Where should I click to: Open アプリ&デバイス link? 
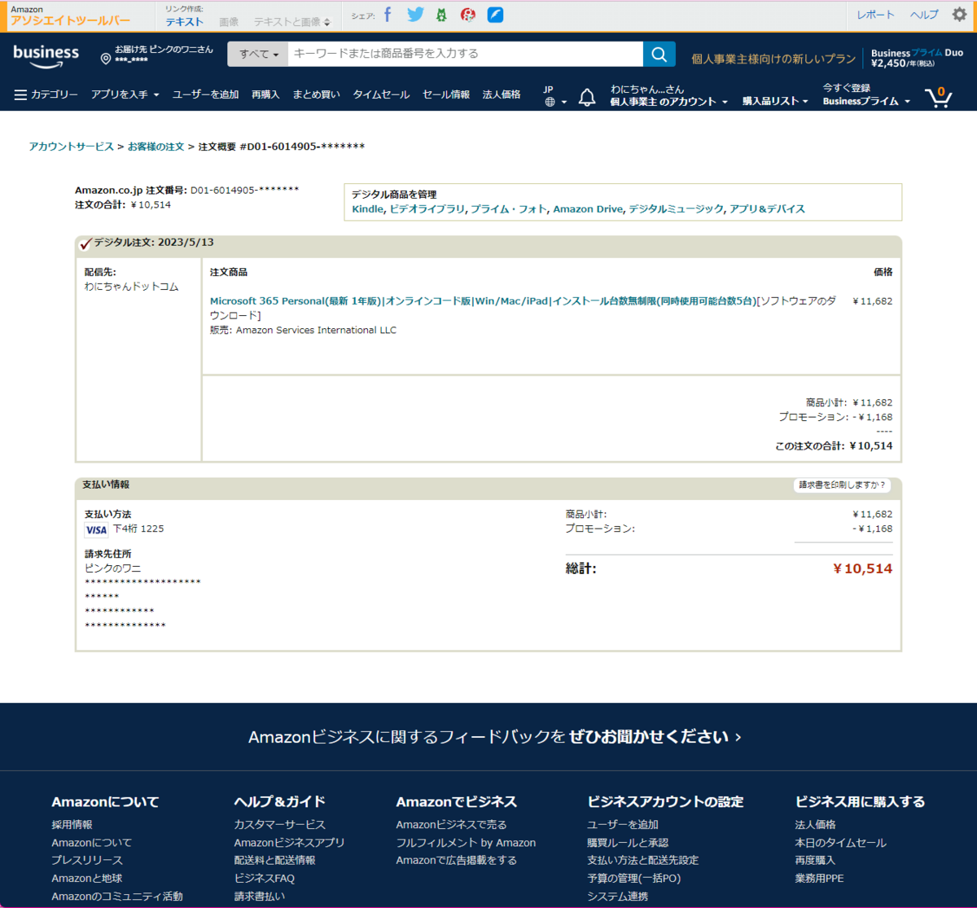(x=767, y=209)
